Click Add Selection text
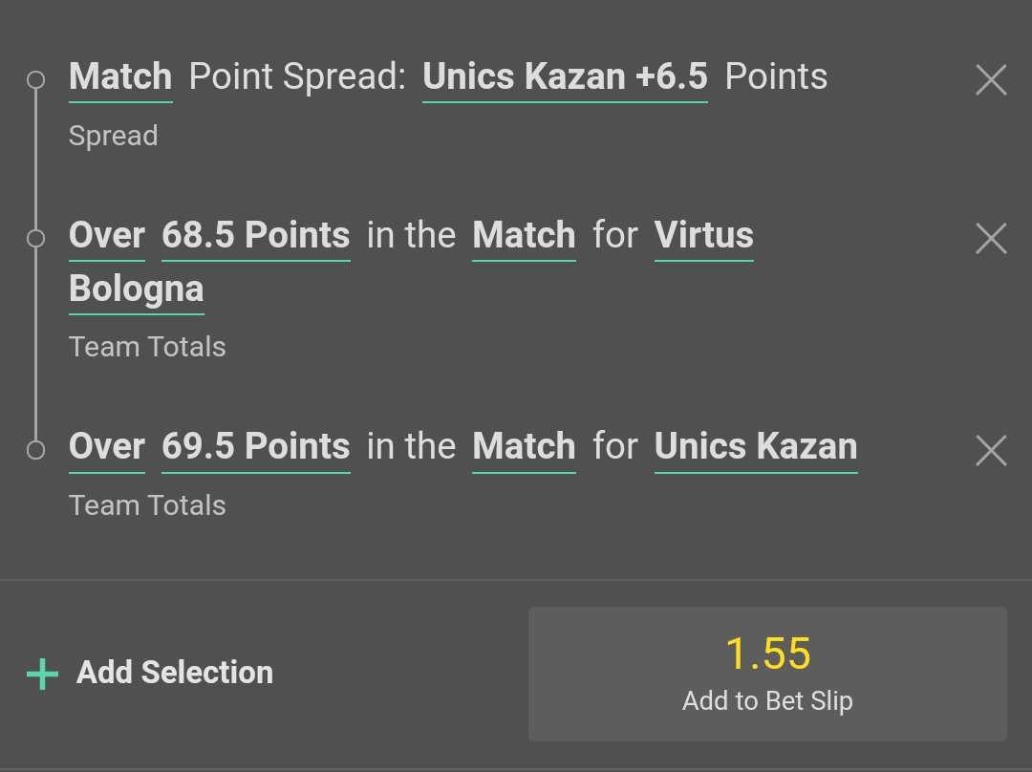This screenshot has width=1032, height=772. point(175,673)
